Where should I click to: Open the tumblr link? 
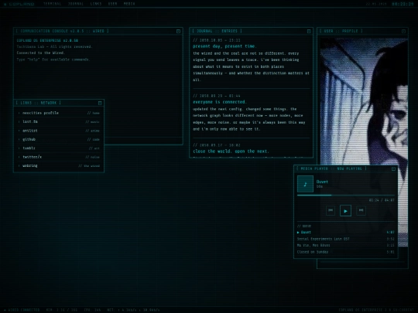[x=59, y=148]
